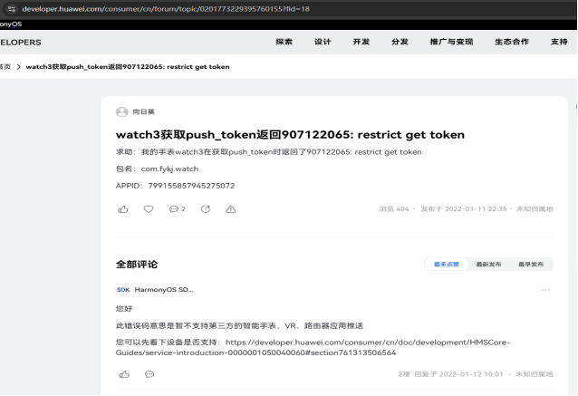Open the 探索 navigation menu
Screen dimensions: 578x396
tap(284, 42)
